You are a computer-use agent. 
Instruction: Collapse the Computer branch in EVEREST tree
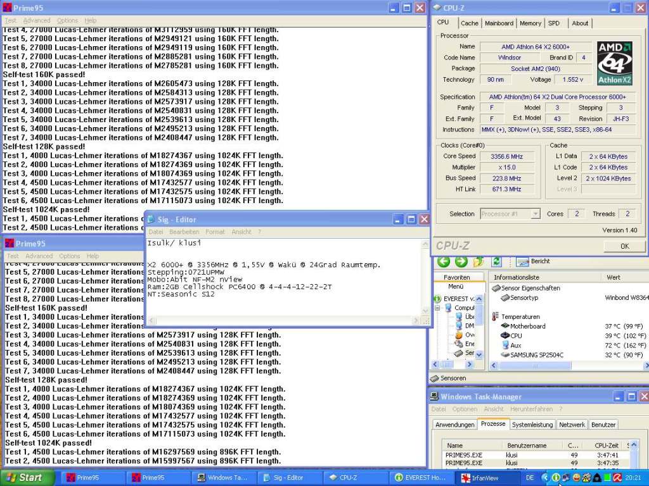[437, 308]
